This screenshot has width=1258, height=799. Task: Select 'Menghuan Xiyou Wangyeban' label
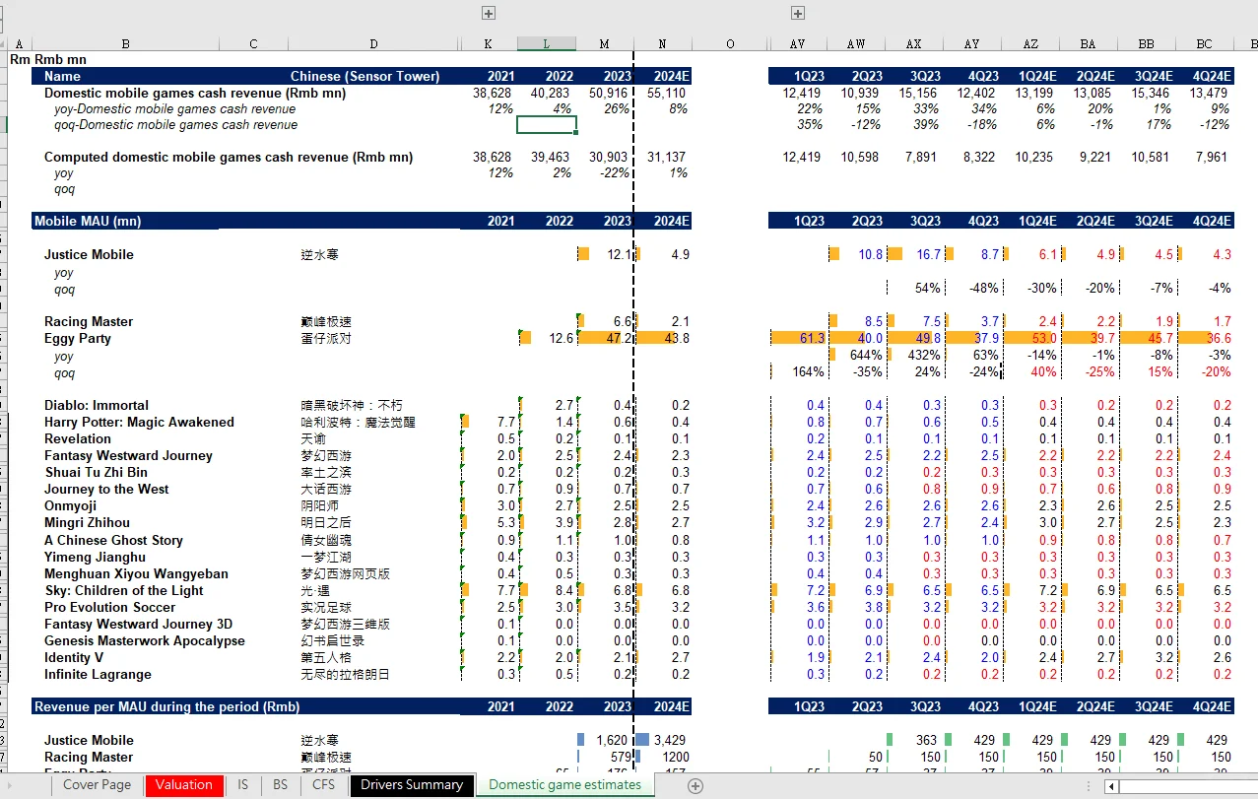coord(136,573)
